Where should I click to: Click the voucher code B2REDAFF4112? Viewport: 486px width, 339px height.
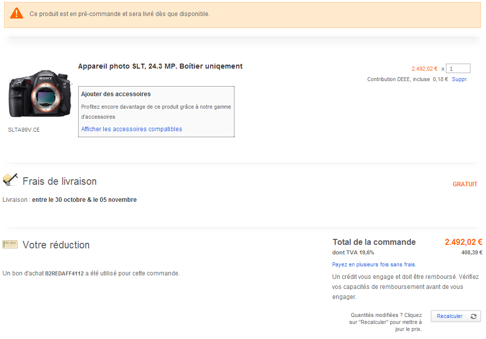click(x=64, y=273)
